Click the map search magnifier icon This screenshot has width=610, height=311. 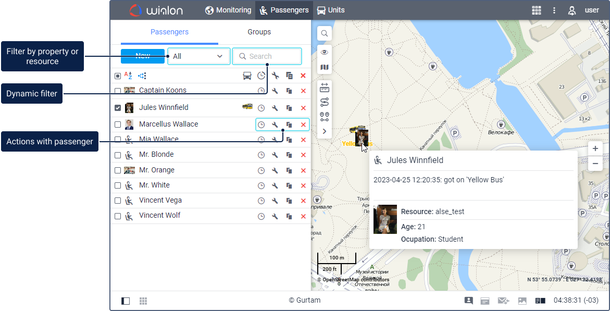pyautogui.click(x=324, y=33)
